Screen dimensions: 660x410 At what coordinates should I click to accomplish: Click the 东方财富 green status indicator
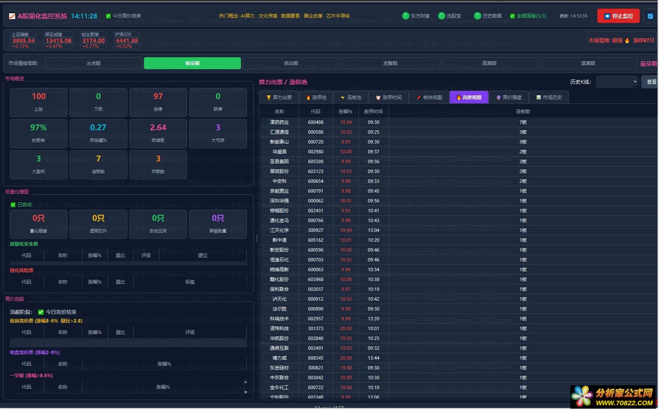(406, 16)
